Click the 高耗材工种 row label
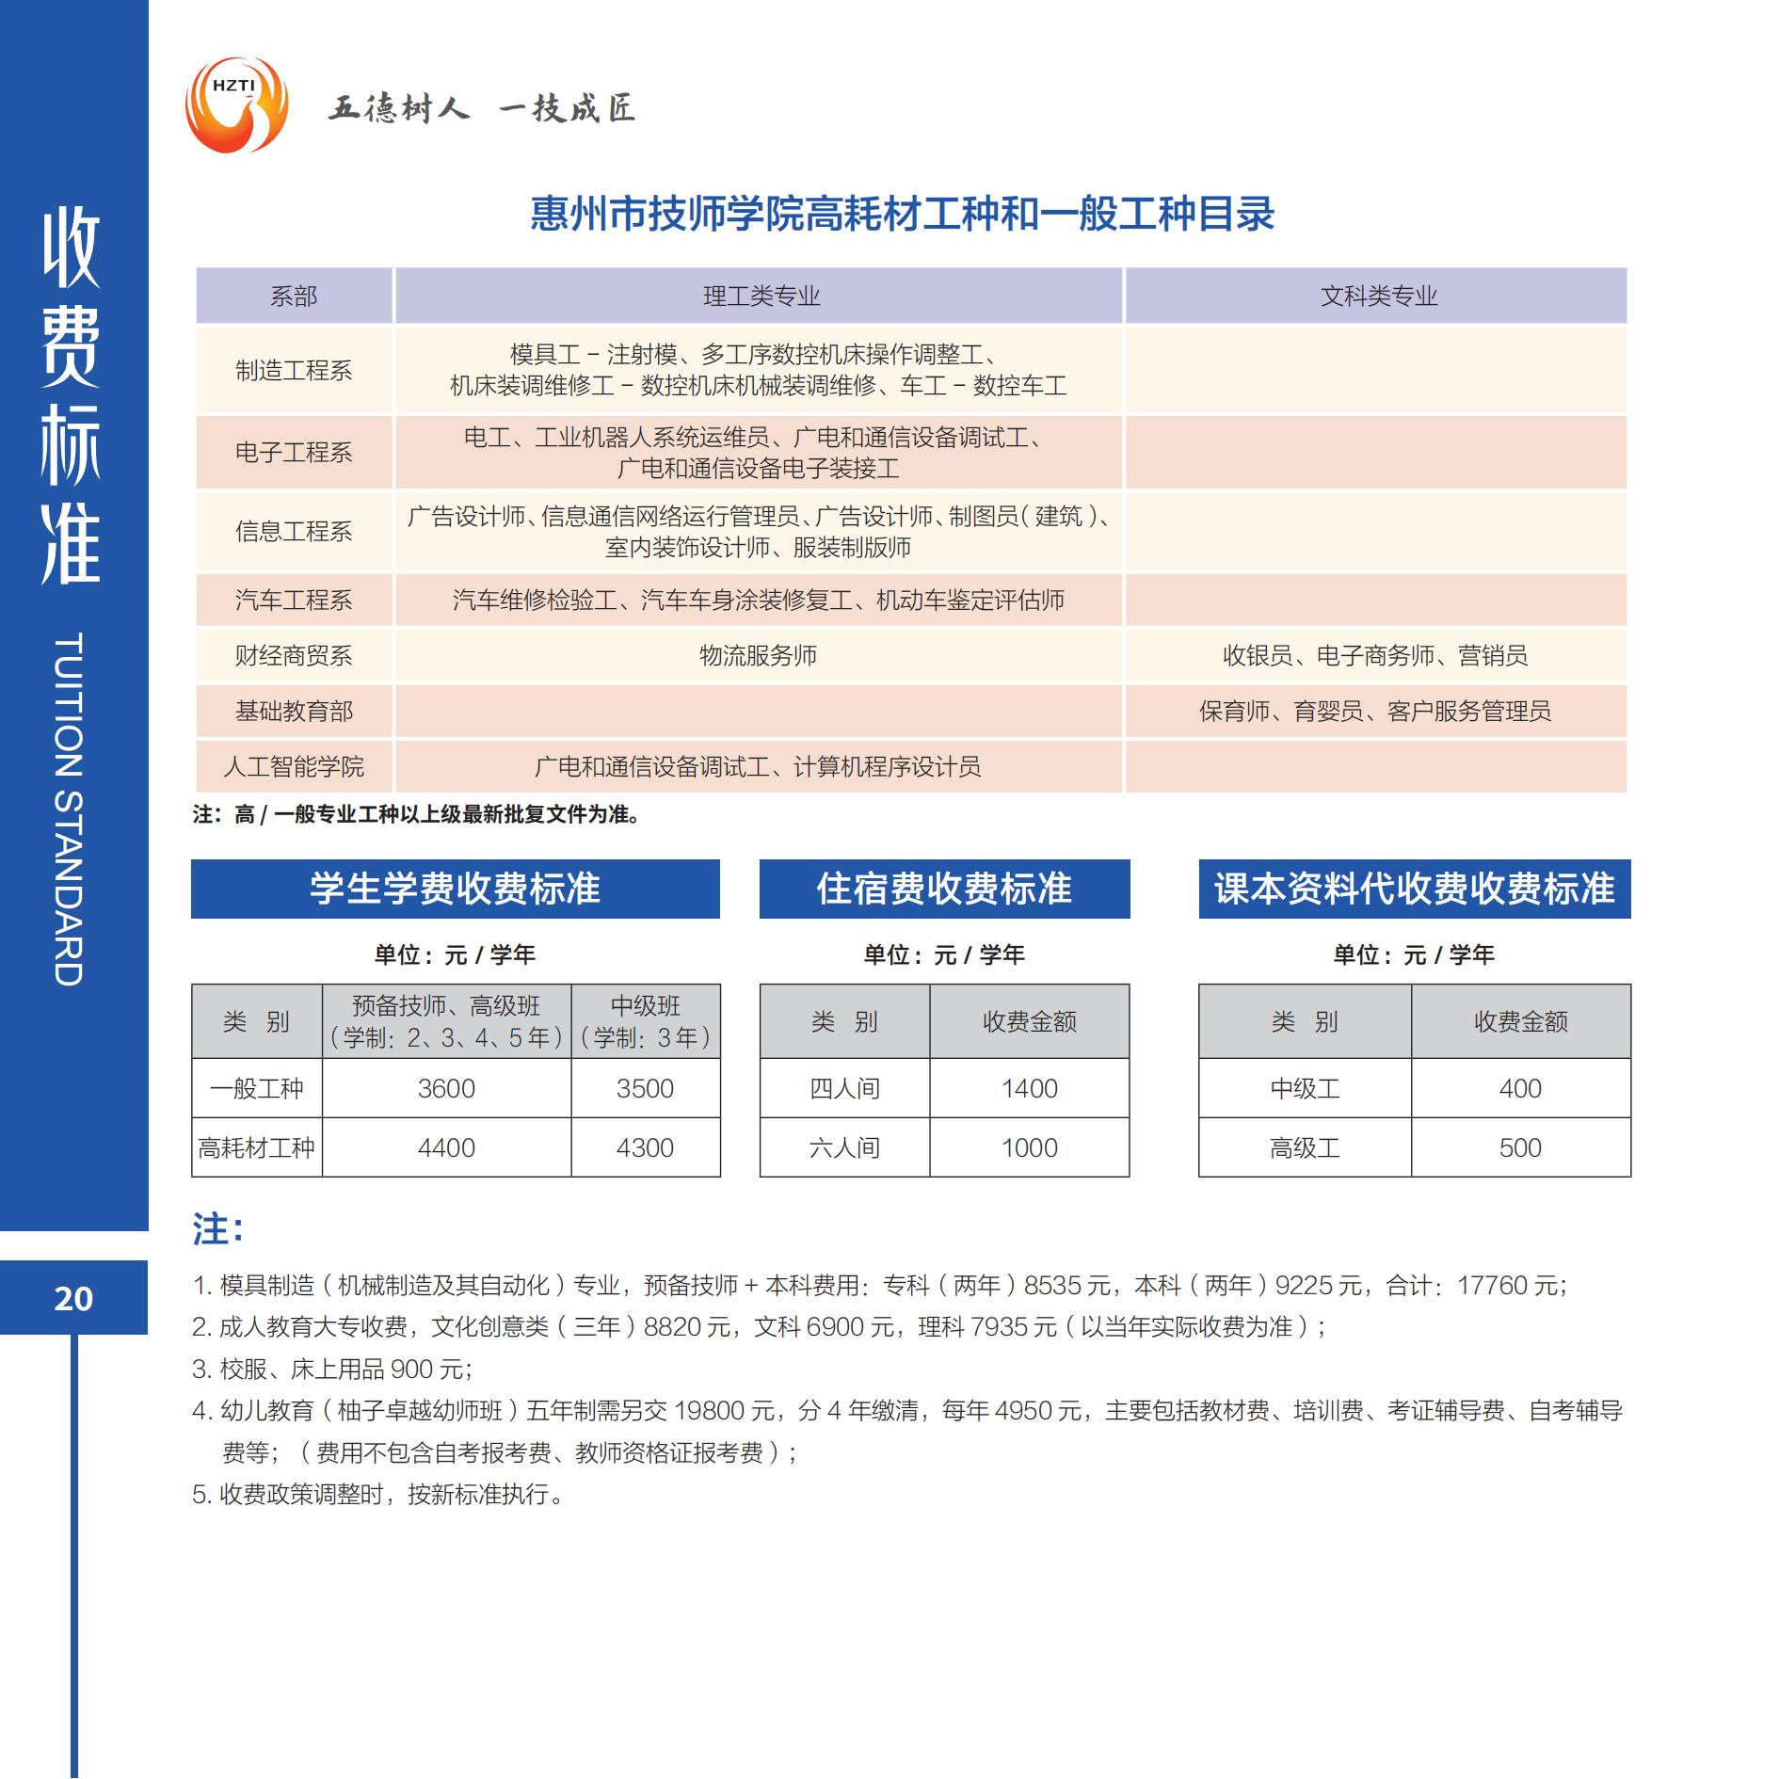The image size is (1779, 1779). click(x=257, y=1148)
